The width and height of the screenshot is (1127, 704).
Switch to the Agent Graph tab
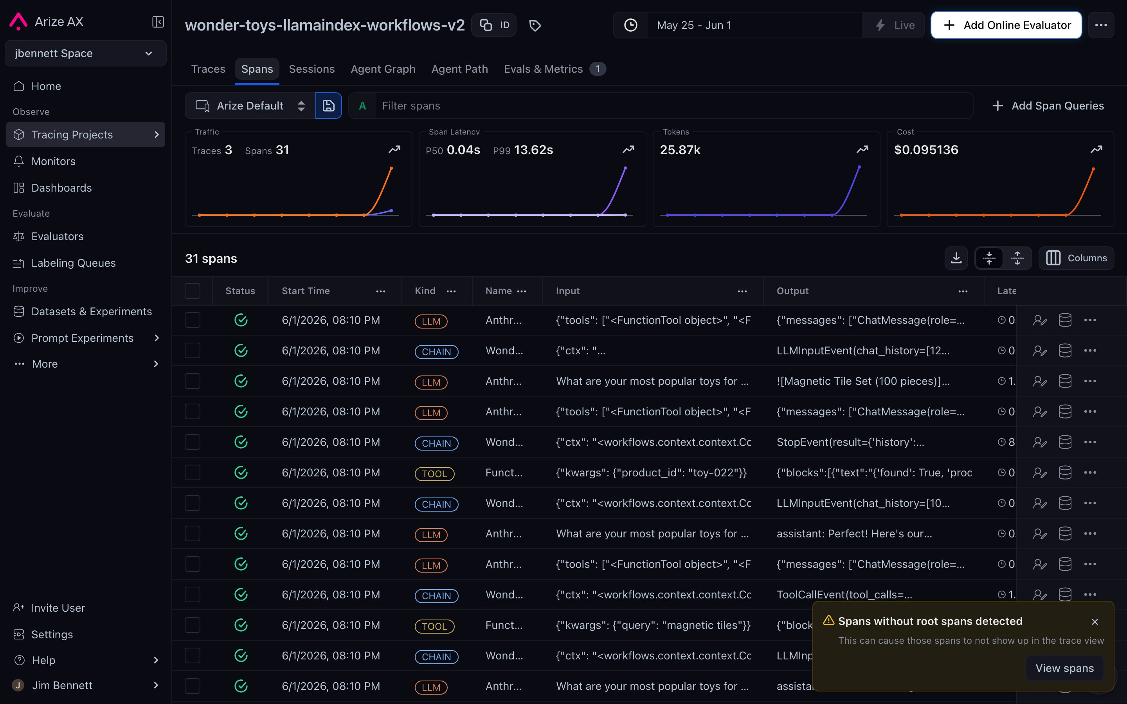(x=383, y=69)
